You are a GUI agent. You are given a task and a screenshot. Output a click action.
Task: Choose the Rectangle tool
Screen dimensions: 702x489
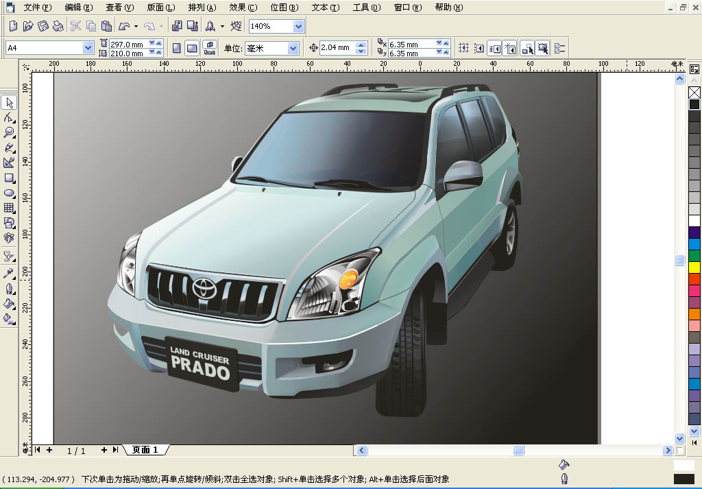pyautogui.click(x=10, y=178)
